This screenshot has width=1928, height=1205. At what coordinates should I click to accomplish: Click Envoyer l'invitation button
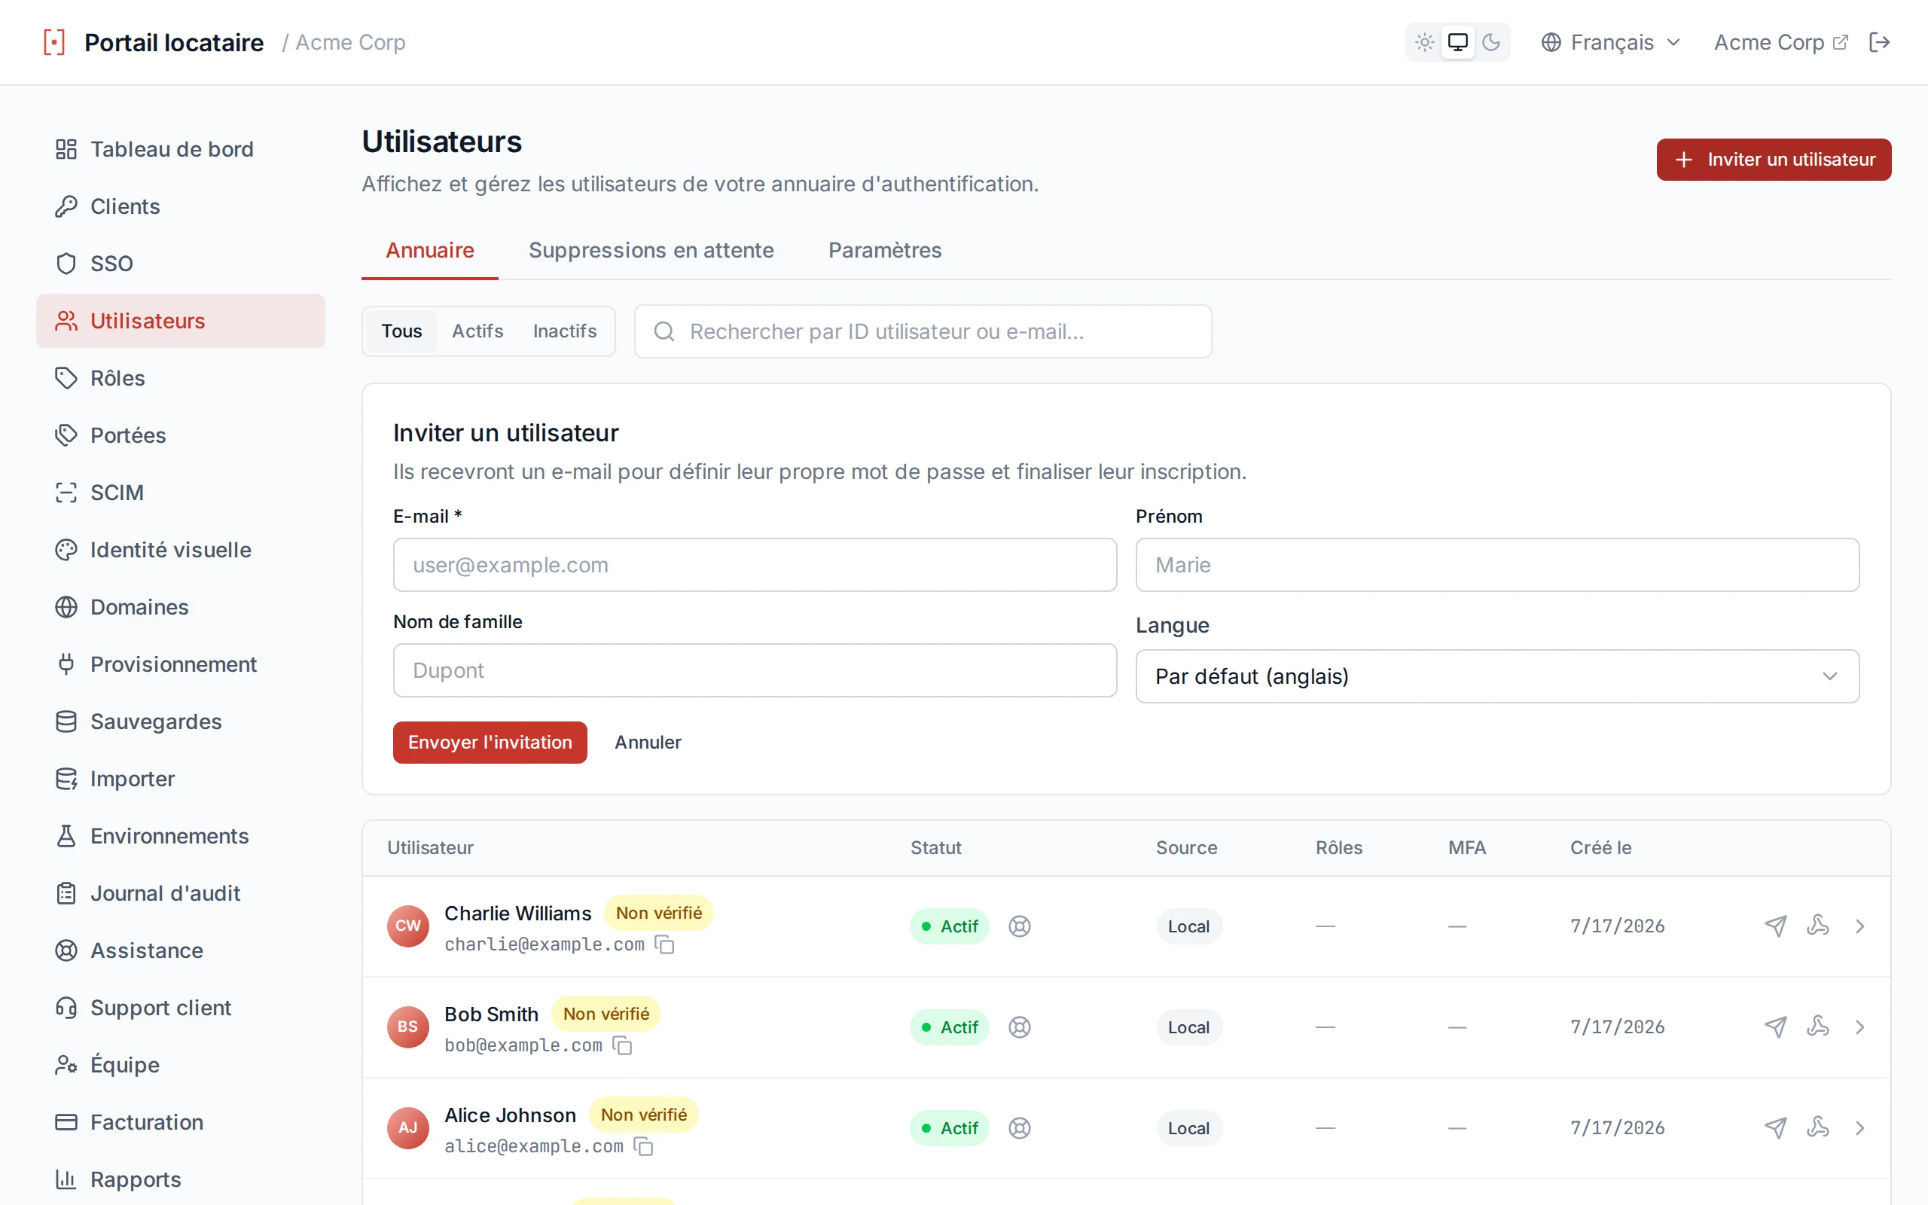[490, 743]
